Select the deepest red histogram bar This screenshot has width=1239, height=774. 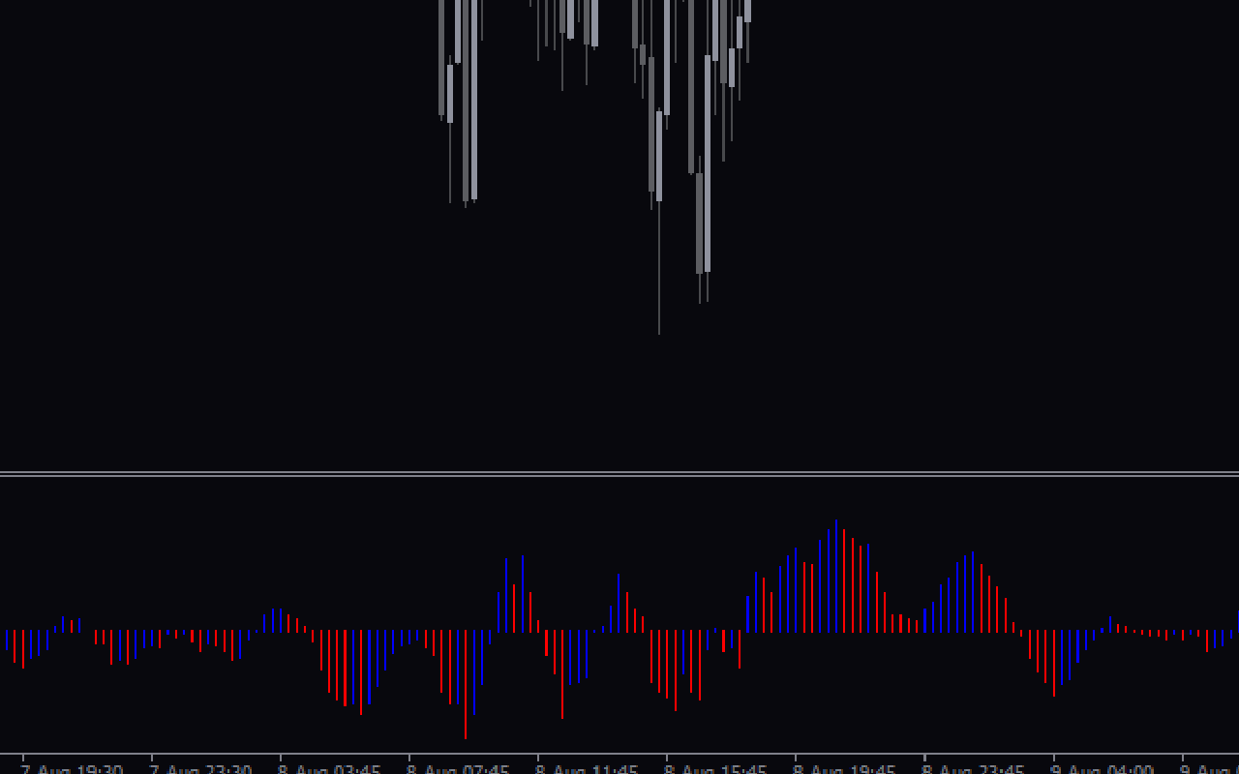(466, 685)
